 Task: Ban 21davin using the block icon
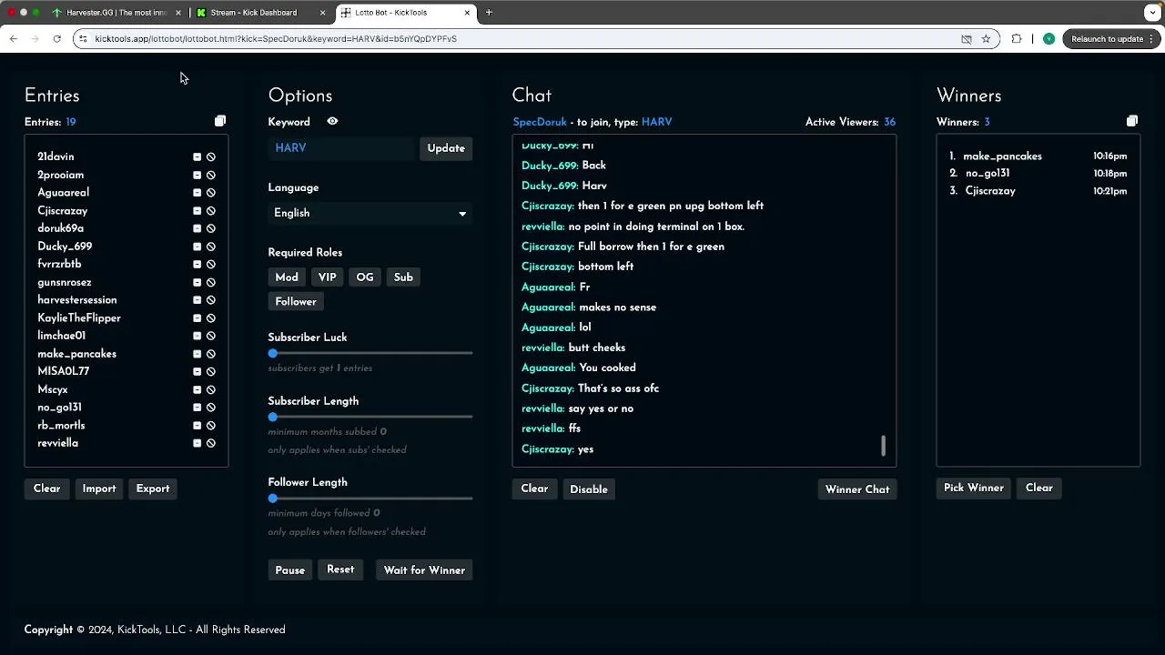click(210, 157)
